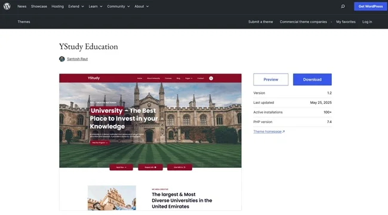
Task: Go to Showcase in top navigation
Action: click(39, 7)
